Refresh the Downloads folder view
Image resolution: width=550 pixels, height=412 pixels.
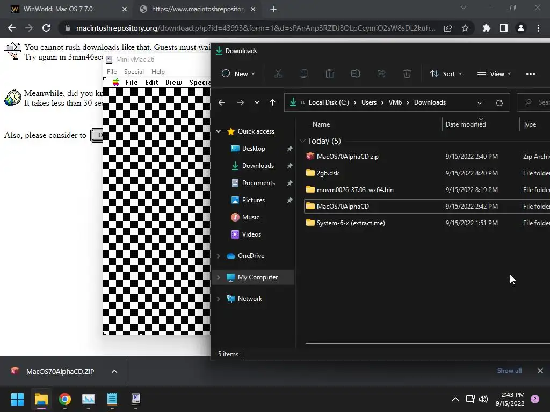pyautogui.click(x=500, y=102)
